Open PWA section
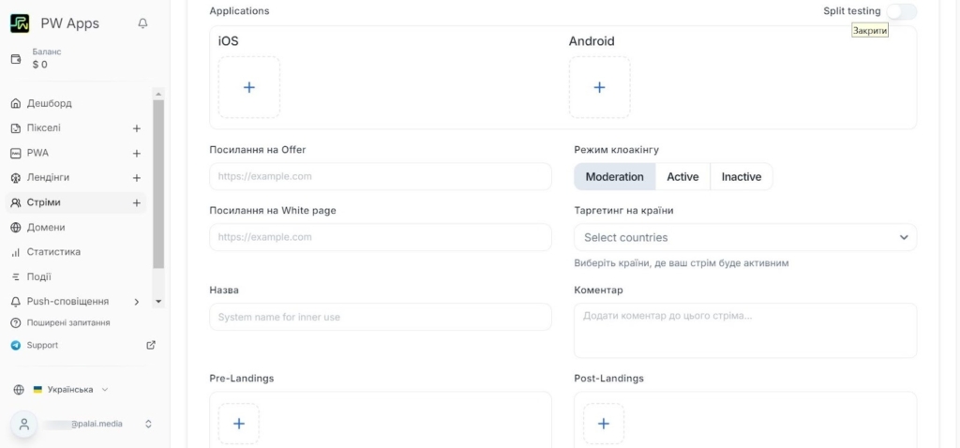Viewport: 960px width, 448px height. tap(37, 153)
